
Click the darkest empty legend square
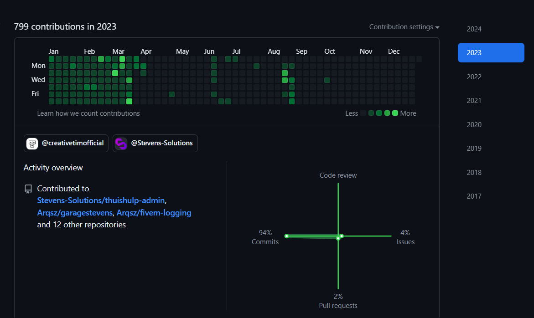[x=363, y=113]
